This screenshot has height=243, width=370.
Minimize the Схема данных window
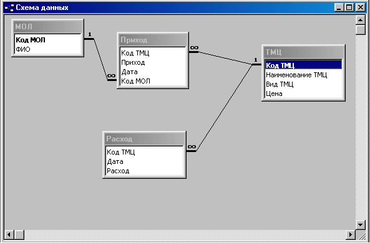point(339,7)
